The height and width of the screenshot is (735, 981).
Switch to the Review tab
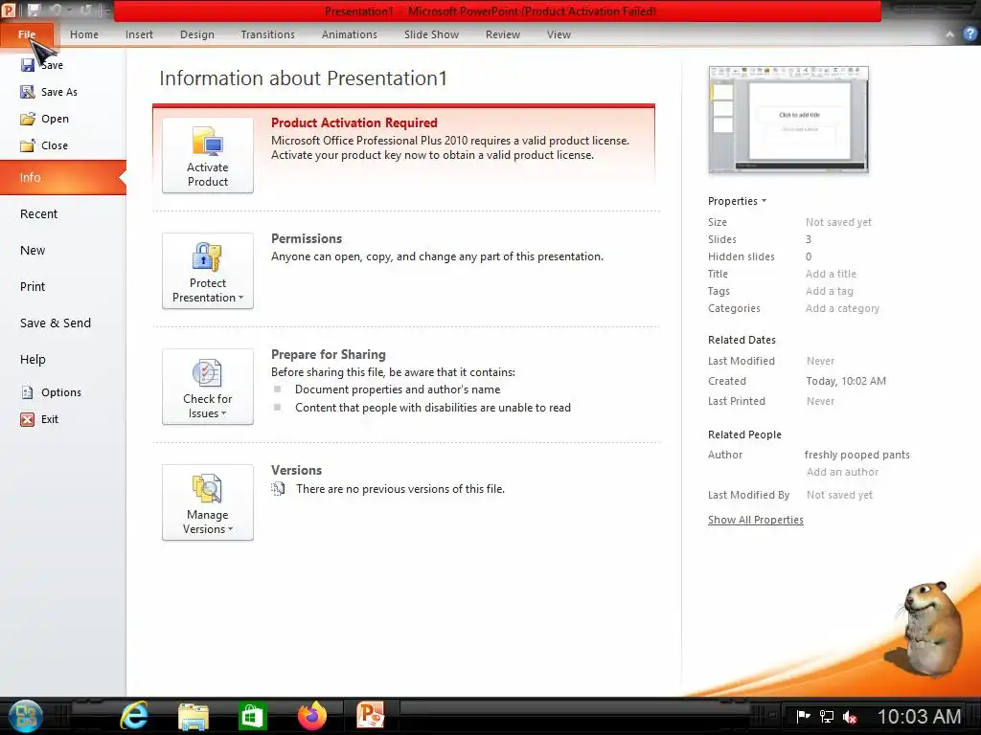(502, 34)
